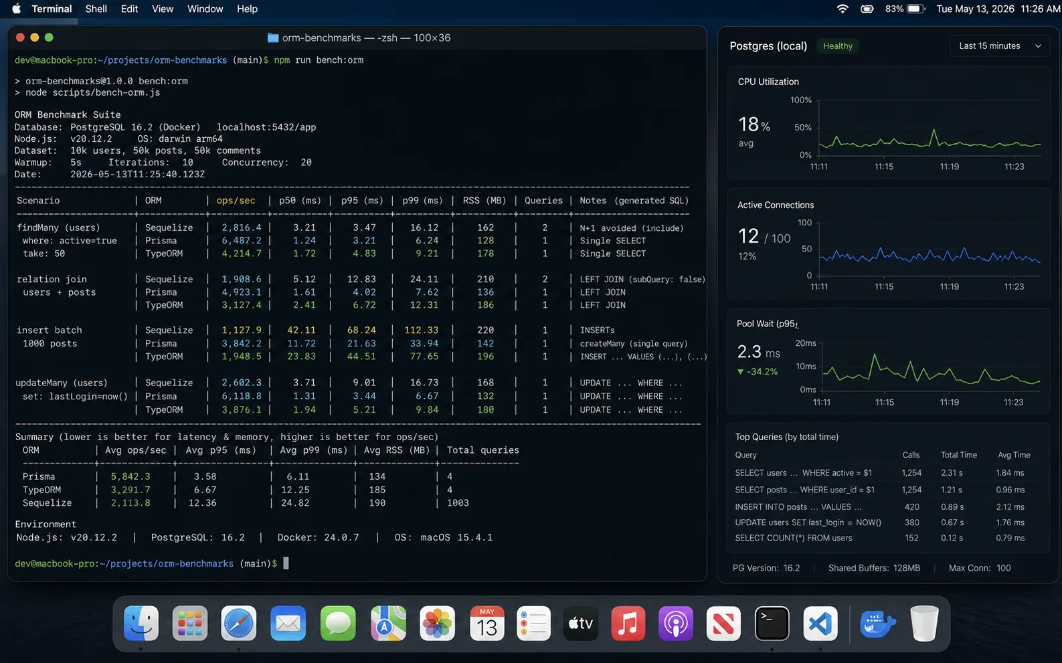
Task: Open the Window menu
Action: pos(205,9)
